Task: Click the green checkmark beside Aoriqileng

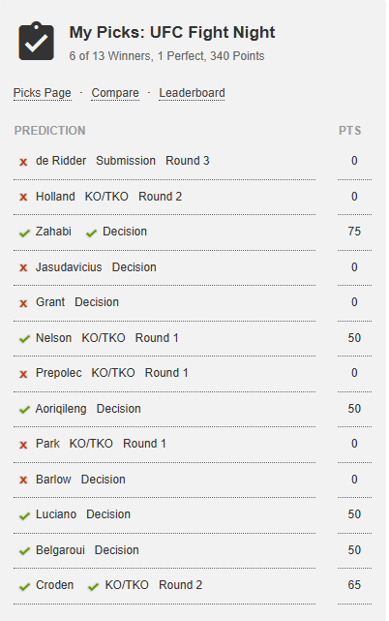Action: tap(24, 410)
